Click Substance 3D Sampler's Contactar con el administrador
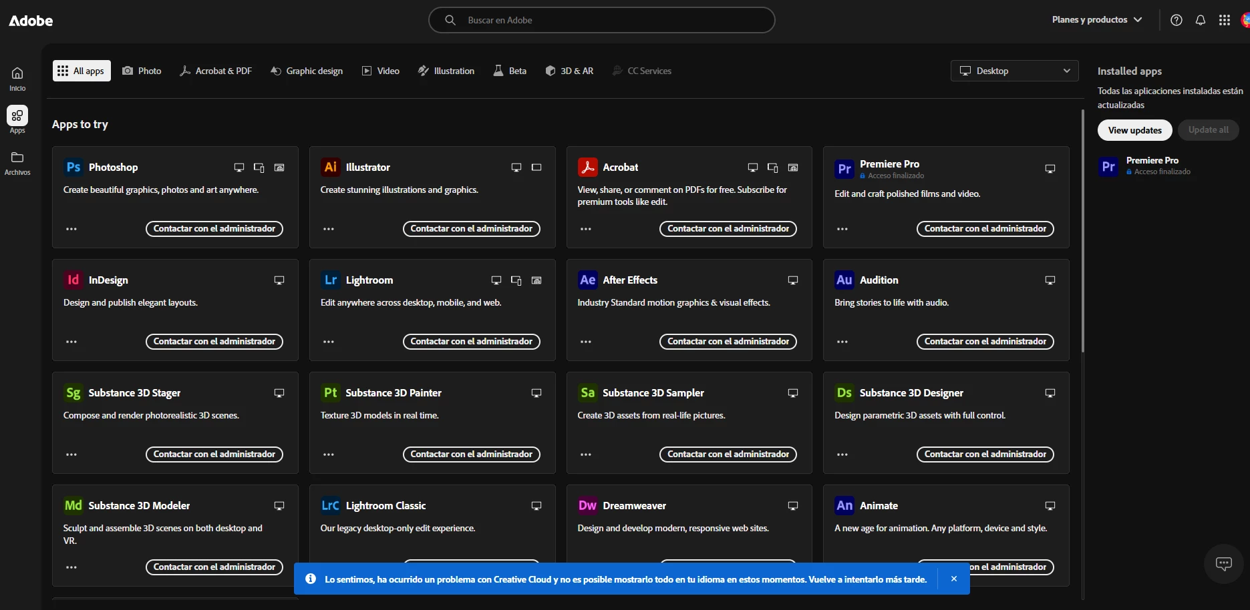Image resolution: width=1250 pixels, height=610 pixels. pyautogui.click(x=728, y=454)
